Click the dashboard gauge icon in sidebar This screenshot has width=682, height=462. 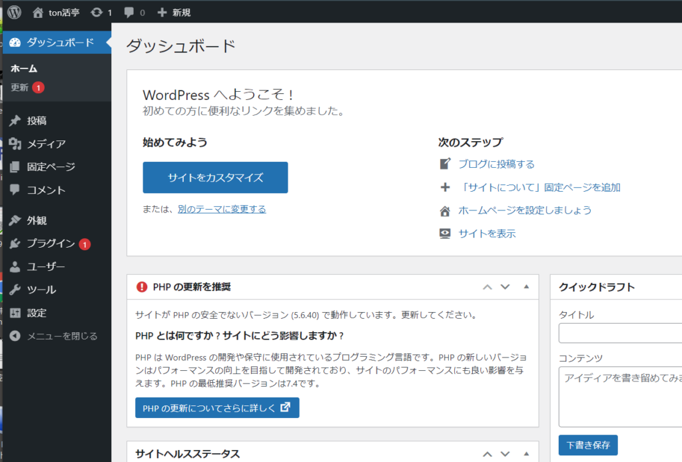point(15,42)
